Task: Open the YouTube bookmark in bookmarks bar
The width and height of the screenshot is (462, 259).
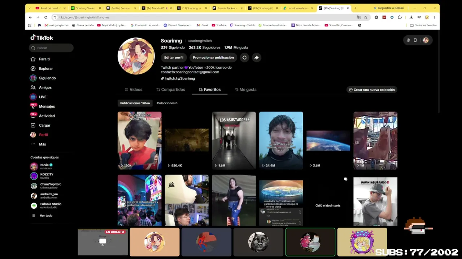Action: [219, 25]
